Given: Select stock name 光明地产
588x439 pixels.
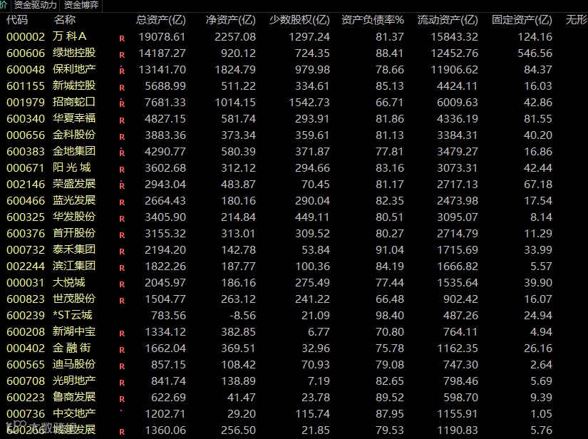Looking at the screenshot, I should (x=74, y=381).
